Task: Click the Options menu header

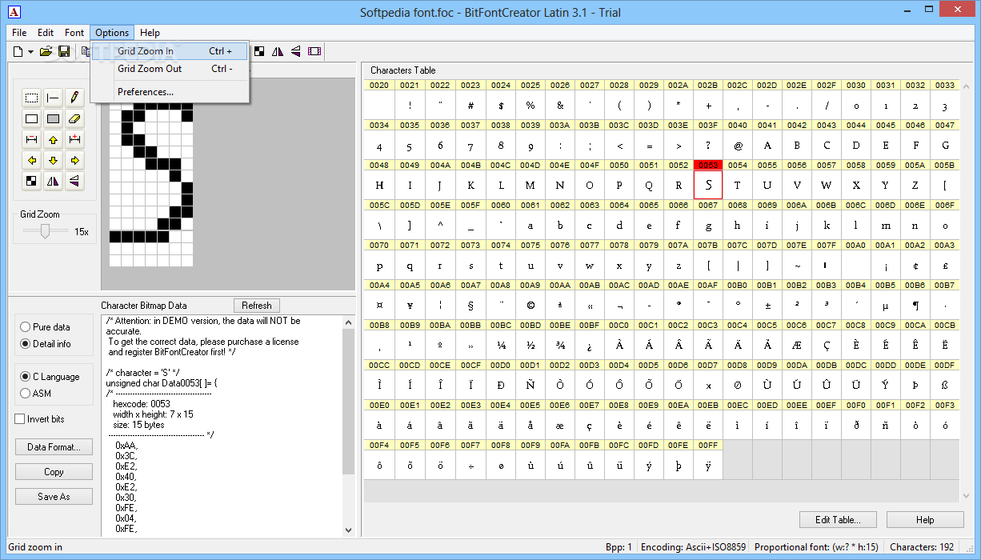Action: pos(112,33)
